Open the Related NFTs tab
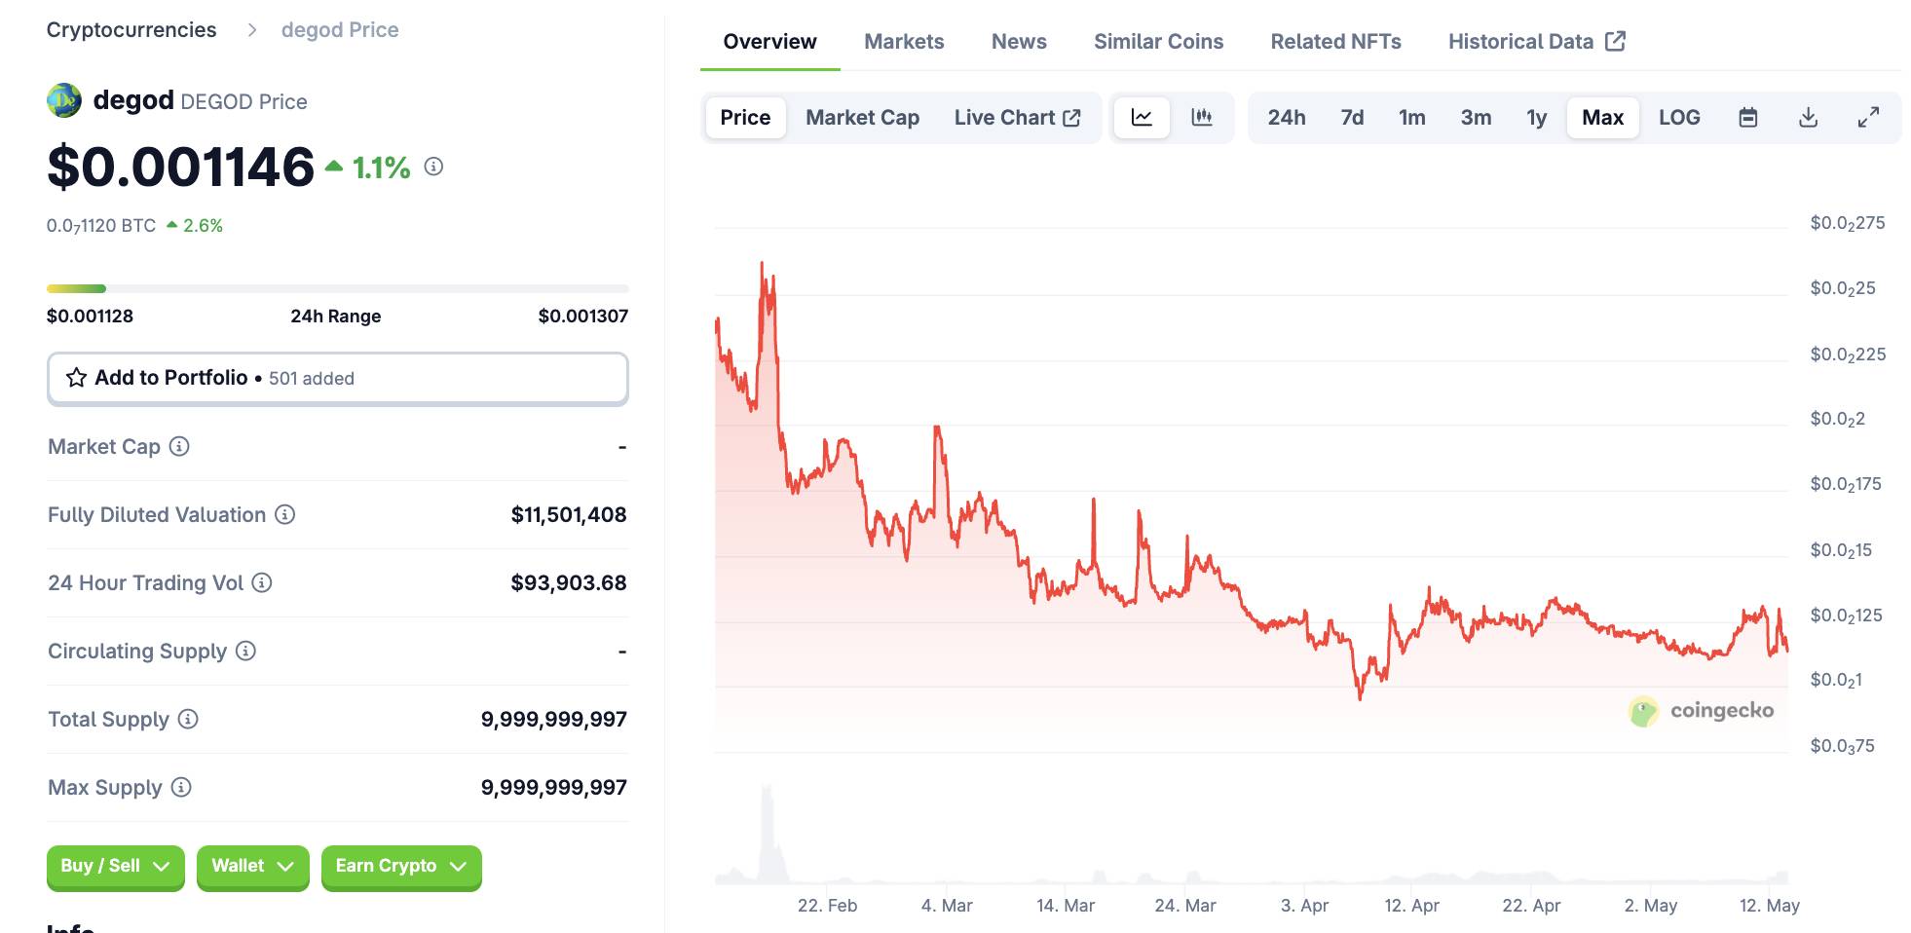 (x=1335, y=42)
